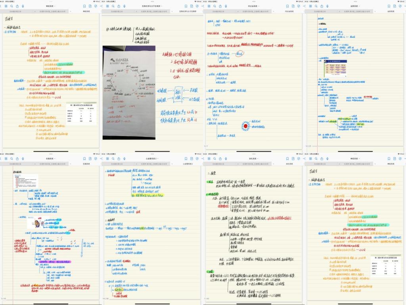Select the 泌尿系统 document tab

coord(391,11)
